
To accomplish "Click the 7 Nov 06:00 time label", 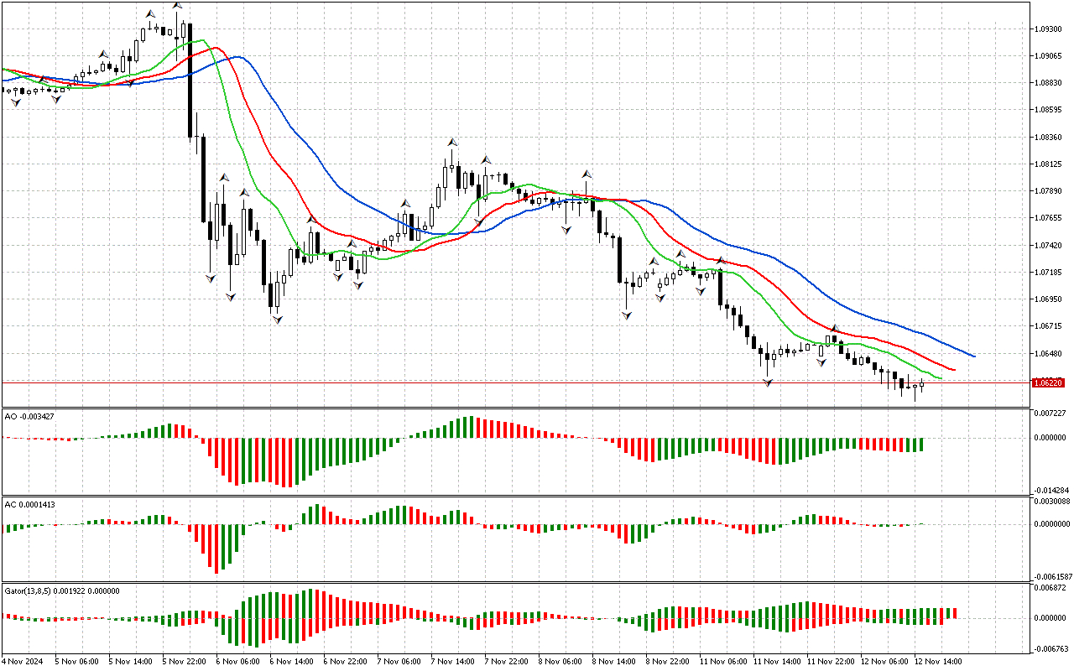I will tap(399, 662).
